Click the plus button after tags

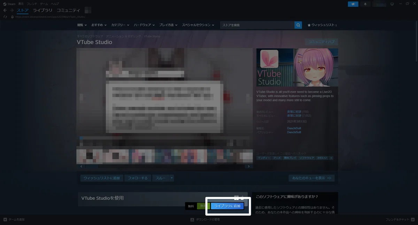click(x=331, y=158)
